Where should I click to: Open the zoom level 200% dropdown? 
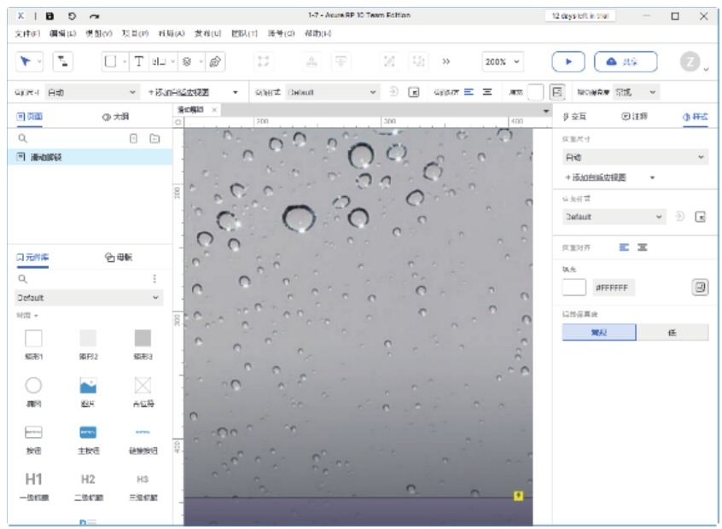click(x=503, y=61)
